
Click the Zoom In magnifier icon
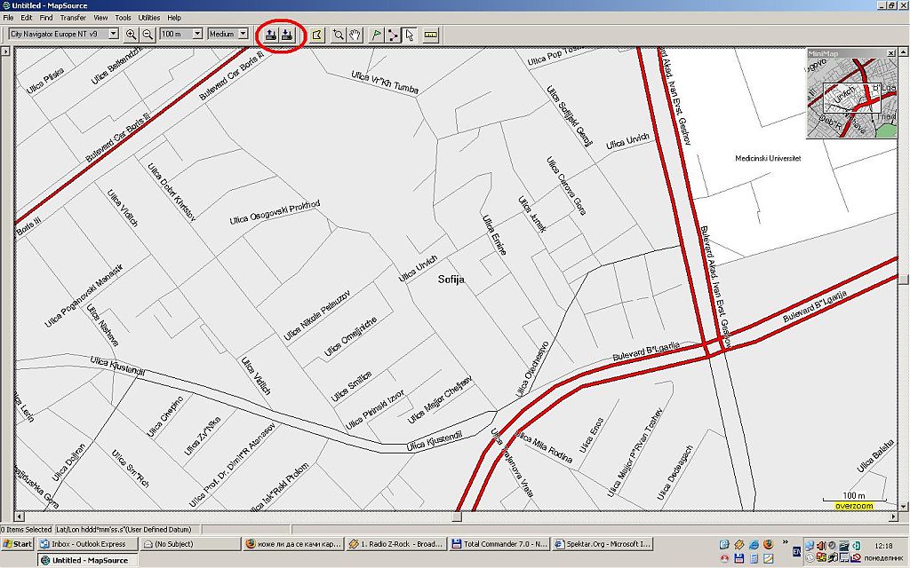coord(132,35)
